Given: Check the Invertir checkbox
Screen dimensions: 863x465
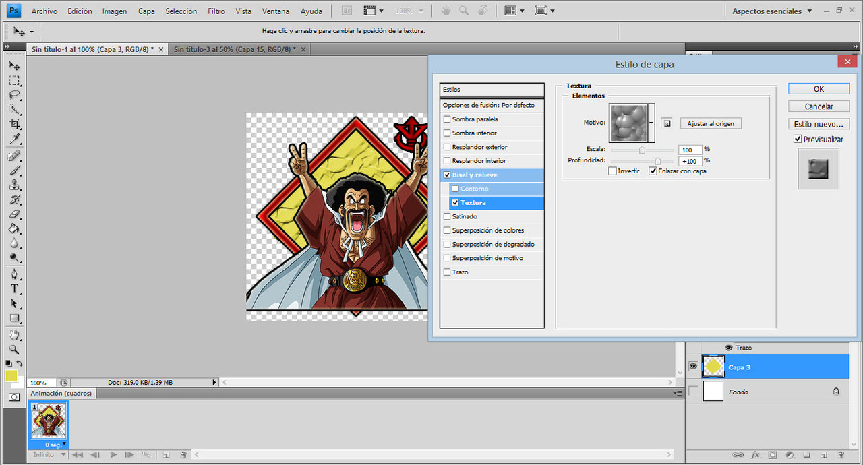Looking at the screenshot, I should (612, 171).
